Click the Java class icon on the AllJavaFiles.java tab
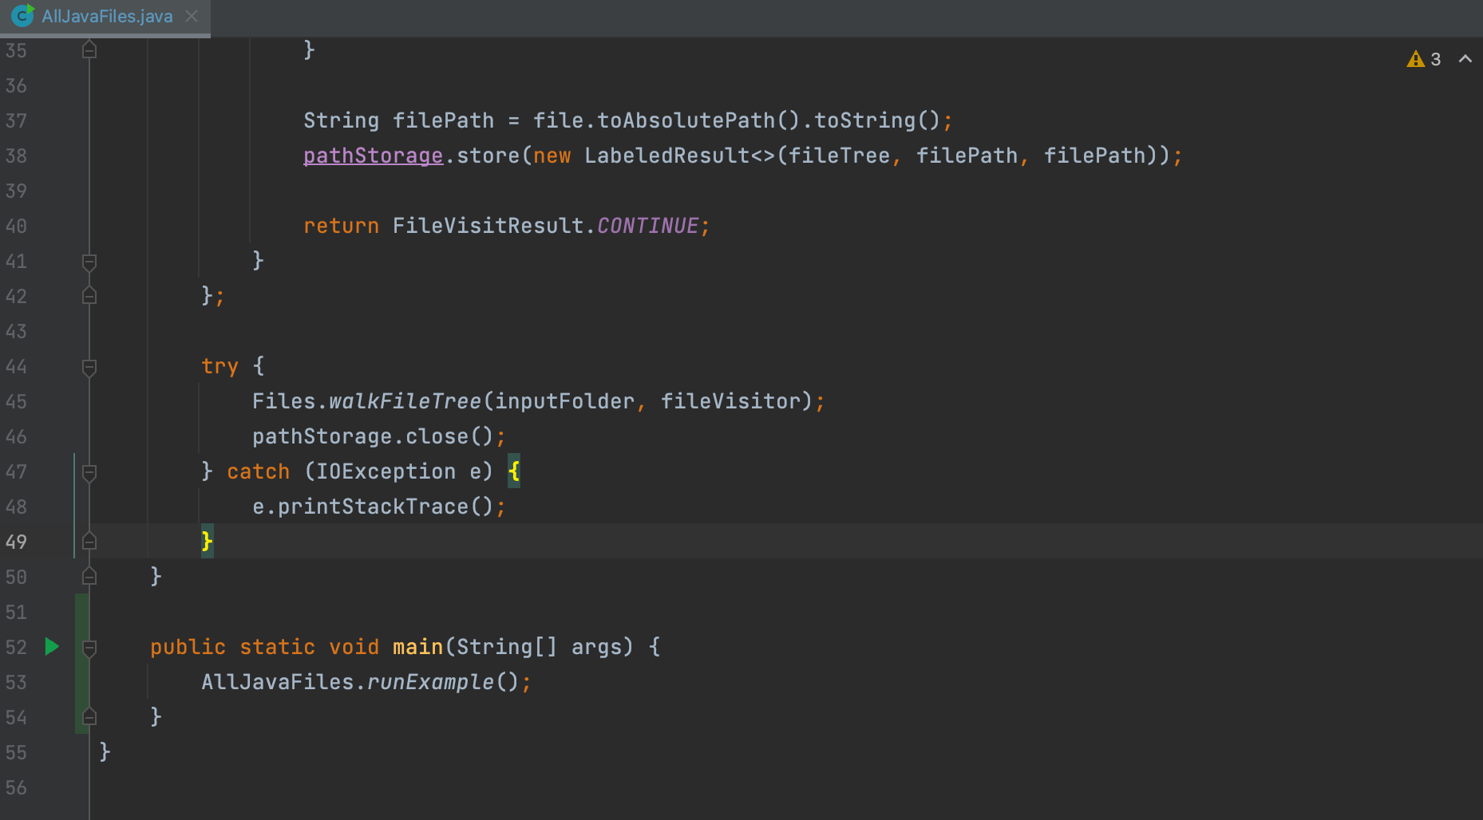The width and height of the screenshot is (1483, 820). click(x=22, y=15)
